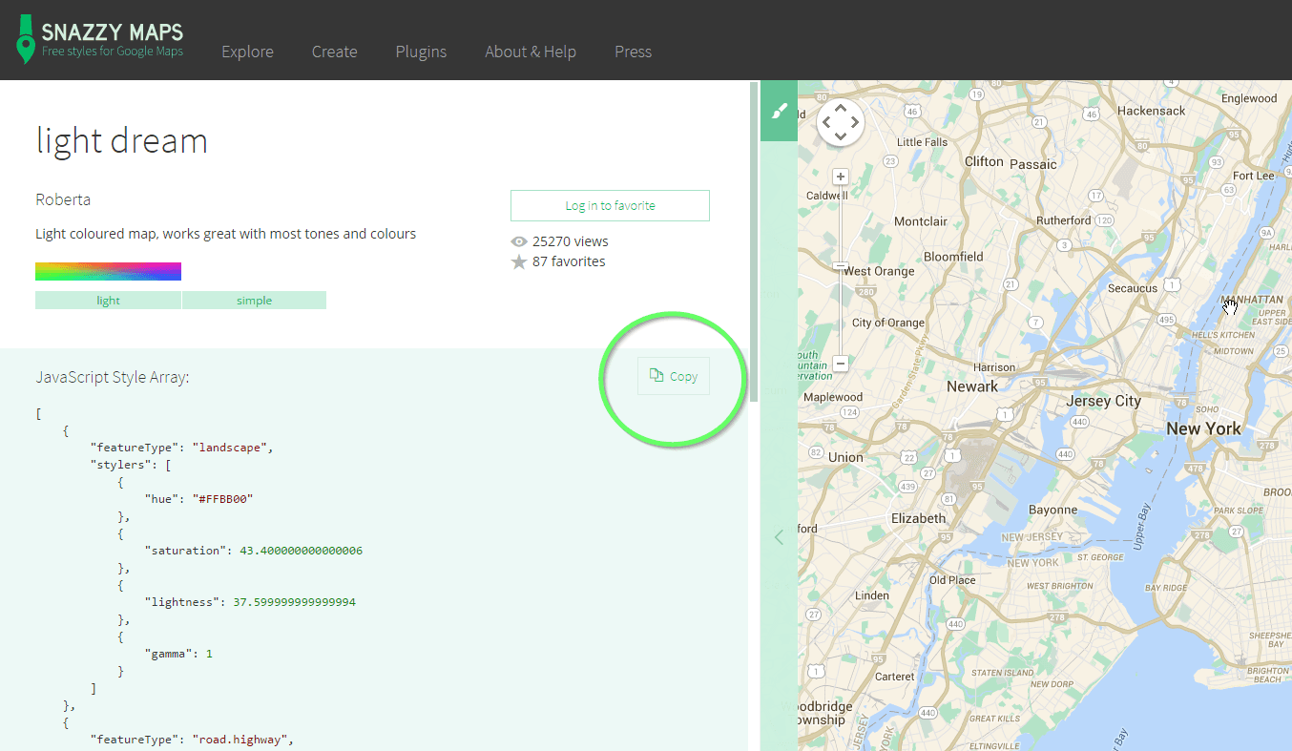Click the Union map label

pos(845,457)
